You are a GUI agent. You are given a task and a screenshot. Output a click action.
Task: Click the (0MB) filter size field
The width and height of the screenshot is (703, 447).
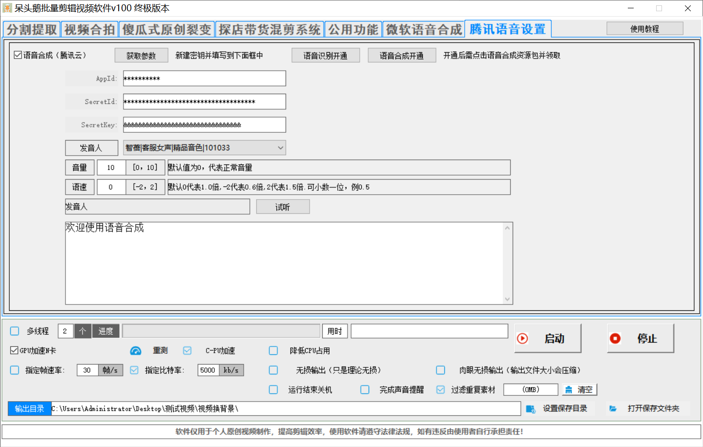click(531, 389)
